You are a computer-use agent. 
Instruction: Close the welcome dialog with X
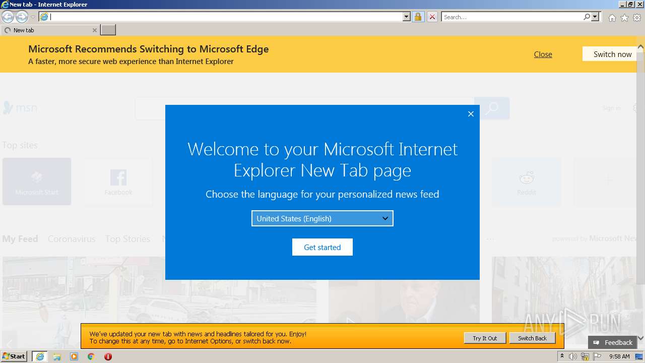click(471, 114)
